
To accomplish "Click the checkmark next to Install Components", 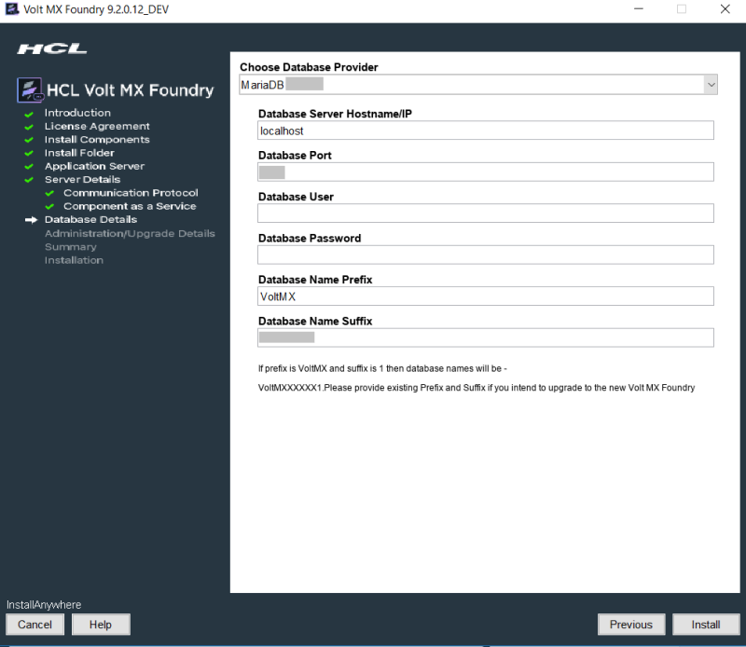I will point(29,141).
